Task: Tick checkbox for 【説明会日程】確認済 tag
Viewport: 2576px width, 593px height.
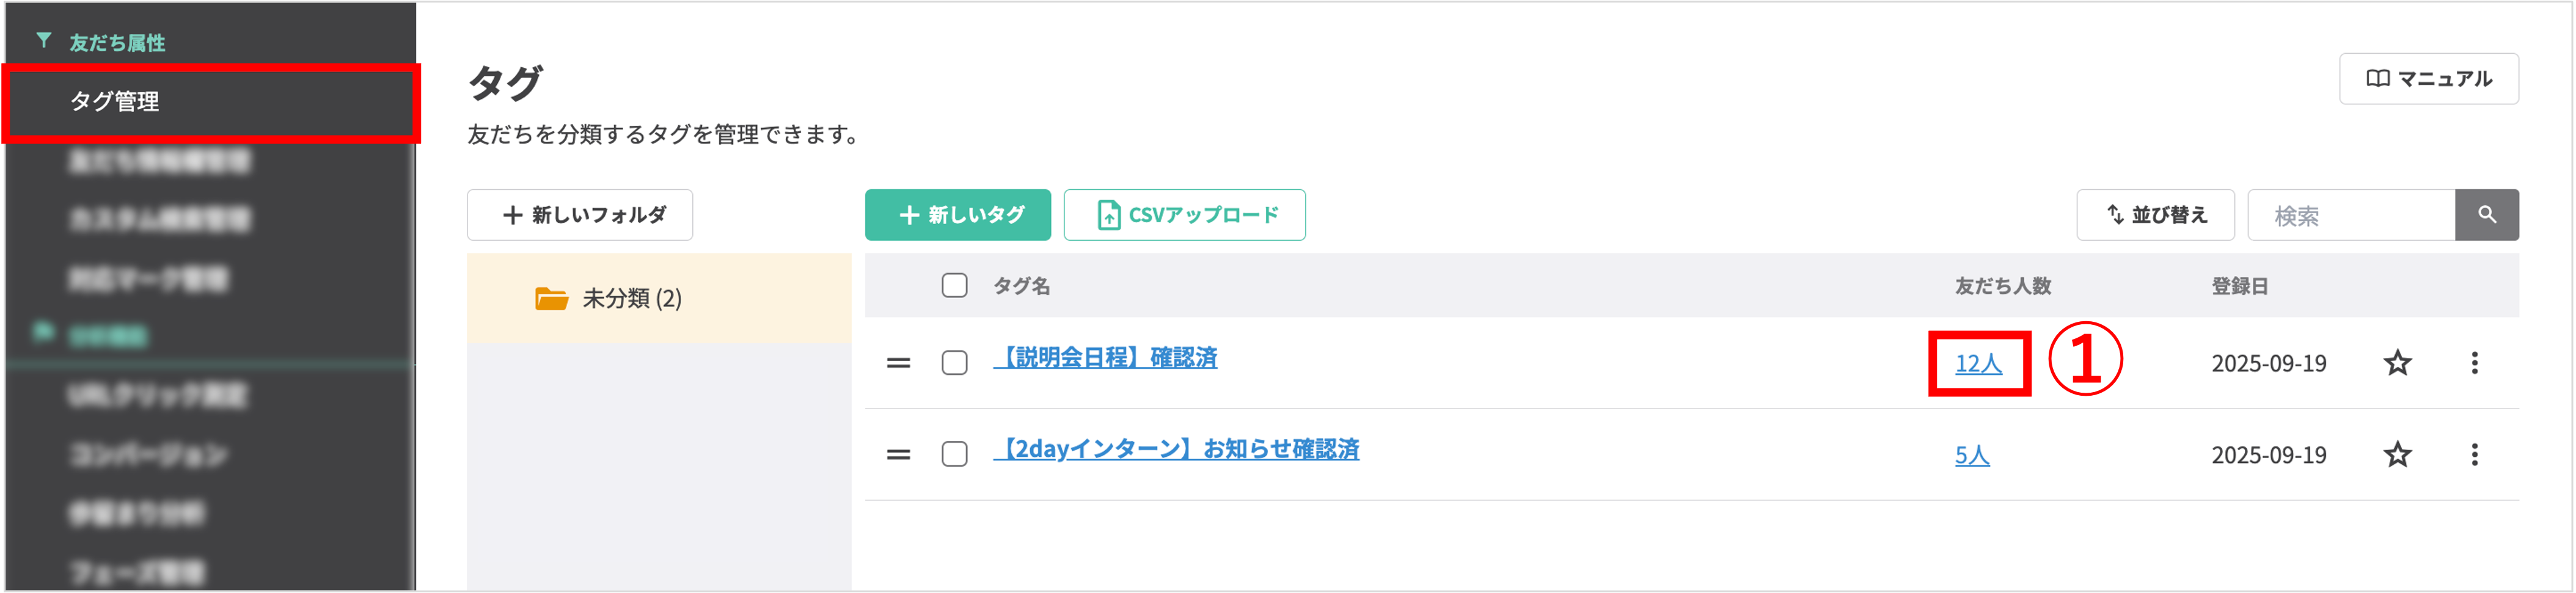Action: click(954, 363)
